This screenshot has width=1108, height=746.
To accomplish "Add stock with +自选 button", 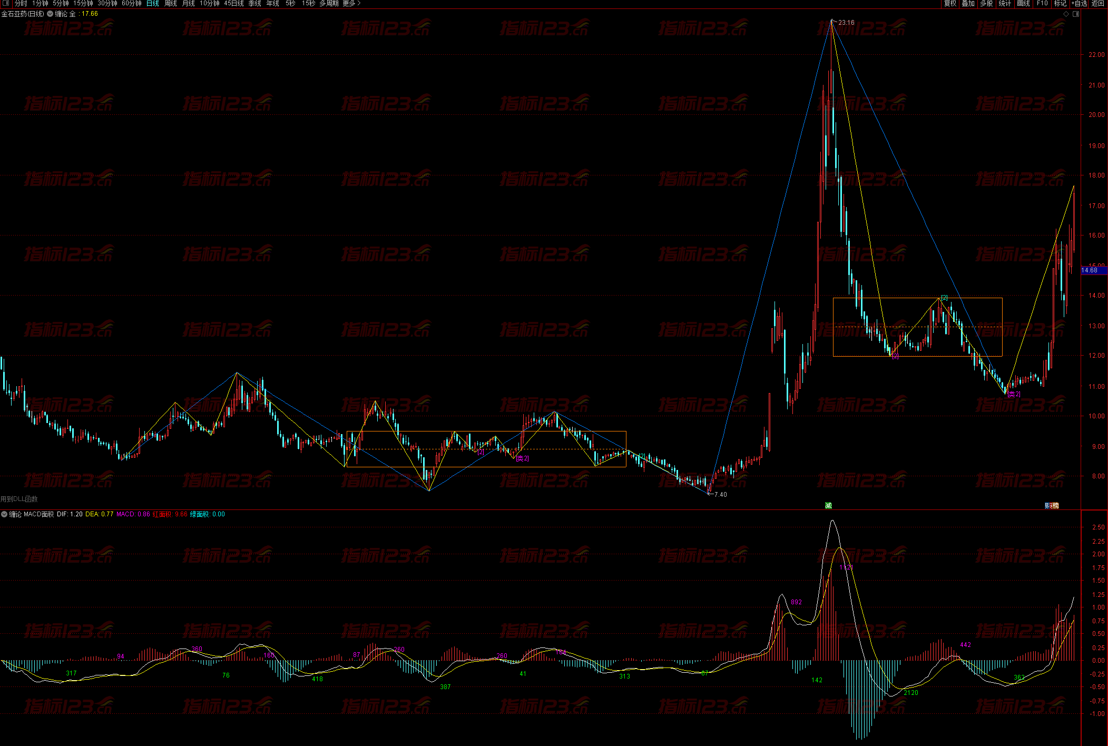I will click(x=1079, y=3).
